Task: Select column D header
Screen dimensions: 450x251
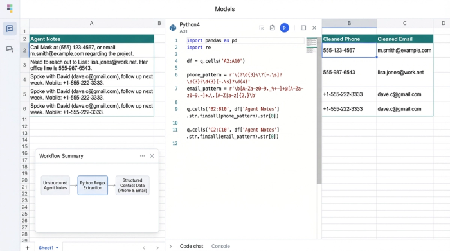Action: click(443, 23)
